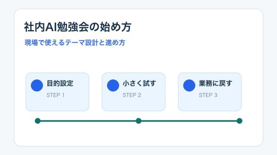This screenshot has height=155, width=277.
Task: Click the empty area between title and step cards
Action: coord(138,60)
